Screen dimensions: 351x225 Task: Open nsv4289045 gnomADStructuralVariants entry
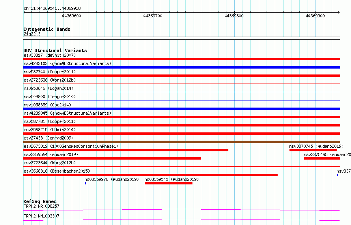pyautogui.click(x=67, y=113)
